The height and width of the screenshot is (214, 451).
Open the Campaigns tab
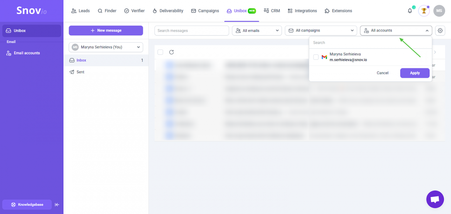point(205,11)
